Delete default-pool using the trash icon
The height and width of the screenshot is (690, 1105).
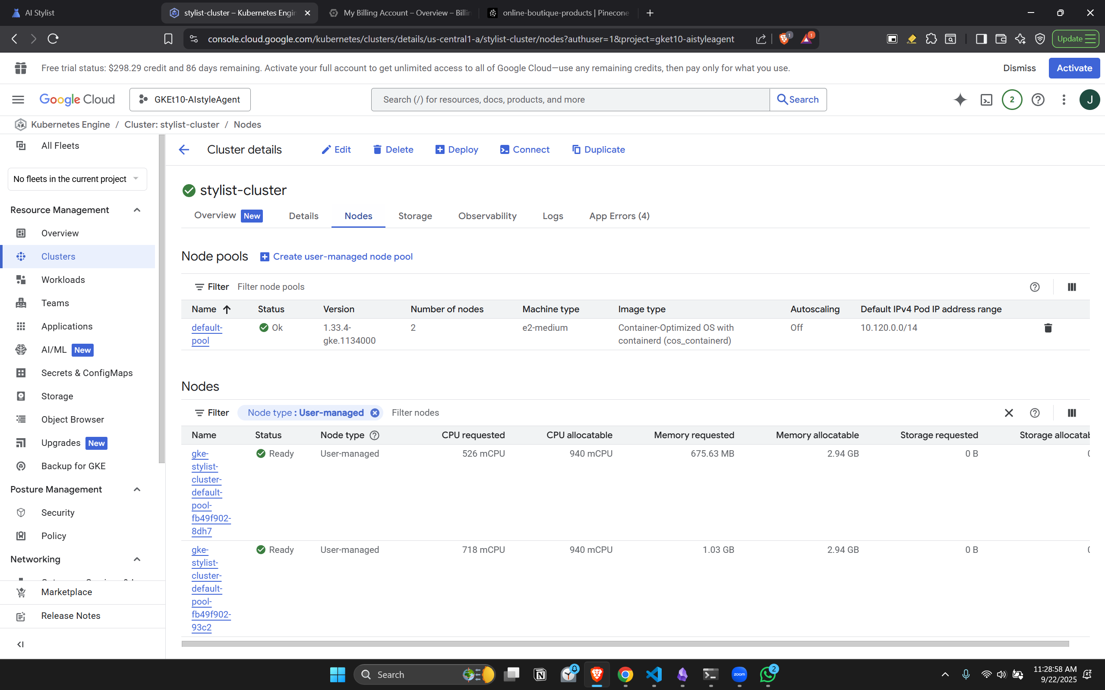1048,328
